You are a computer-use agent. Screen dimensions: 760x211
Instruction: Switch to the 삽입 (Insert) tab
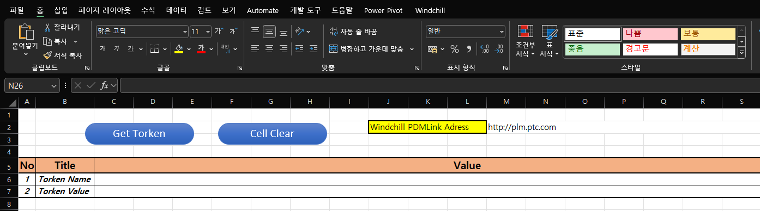61,10
